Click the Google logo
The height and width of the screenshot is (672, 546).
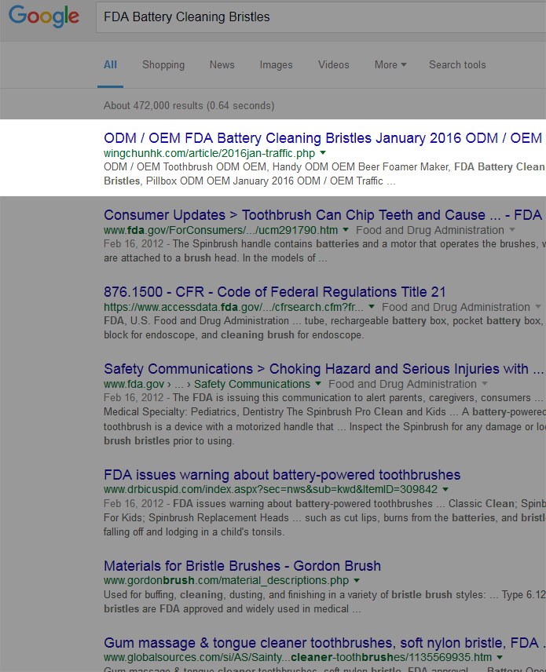[44, 16]
